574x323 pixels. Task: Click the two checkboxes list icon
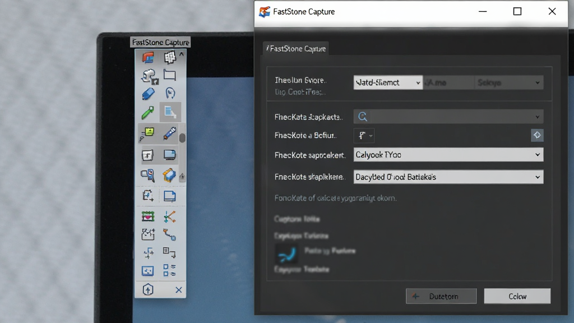click(x=169, y=270)
